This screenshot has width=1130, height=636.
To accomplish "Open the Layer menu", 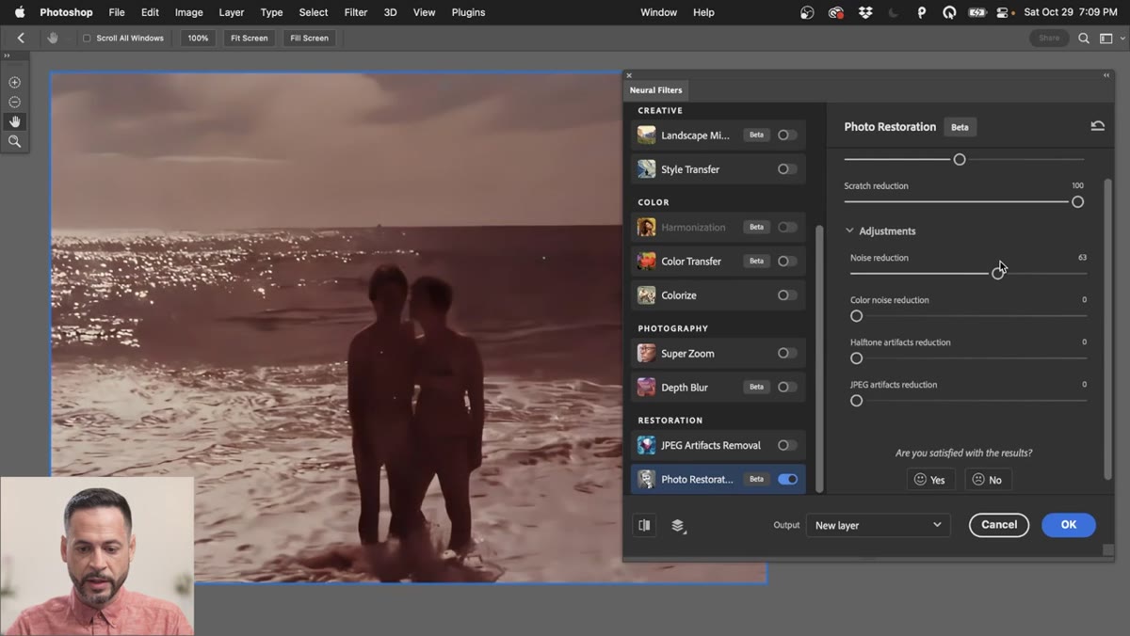I will tap(232, 12).
